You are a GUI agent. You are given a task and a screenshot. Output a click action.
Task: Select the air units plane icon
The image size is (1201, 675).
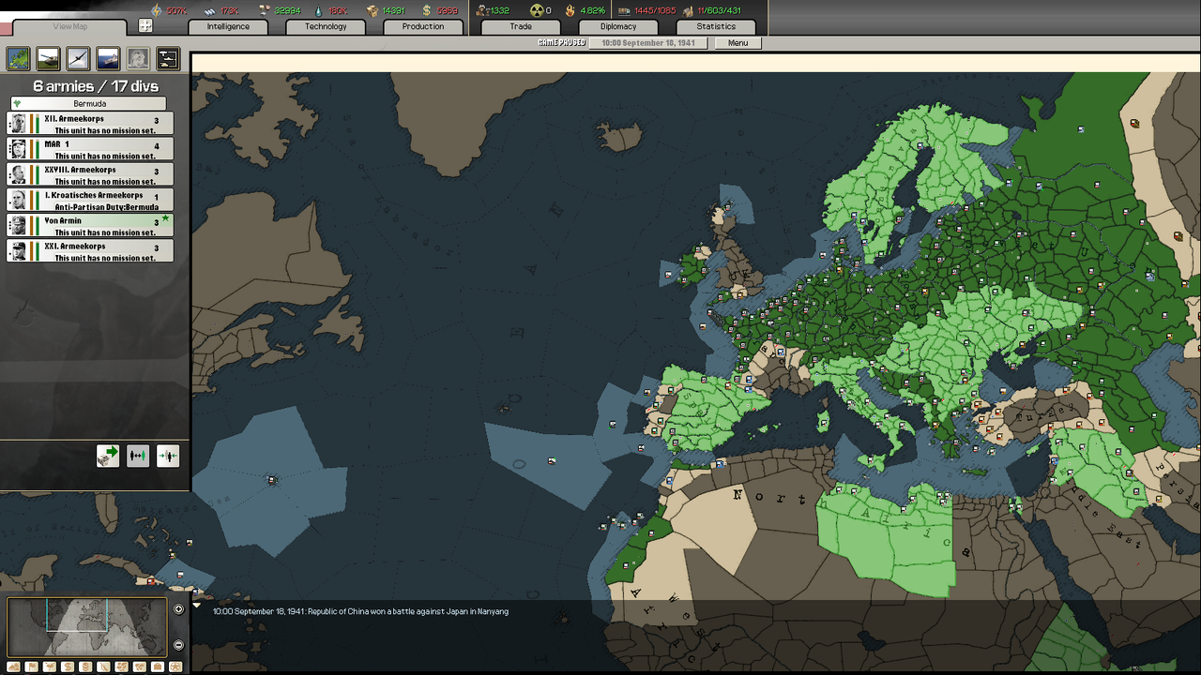(78, 59)
